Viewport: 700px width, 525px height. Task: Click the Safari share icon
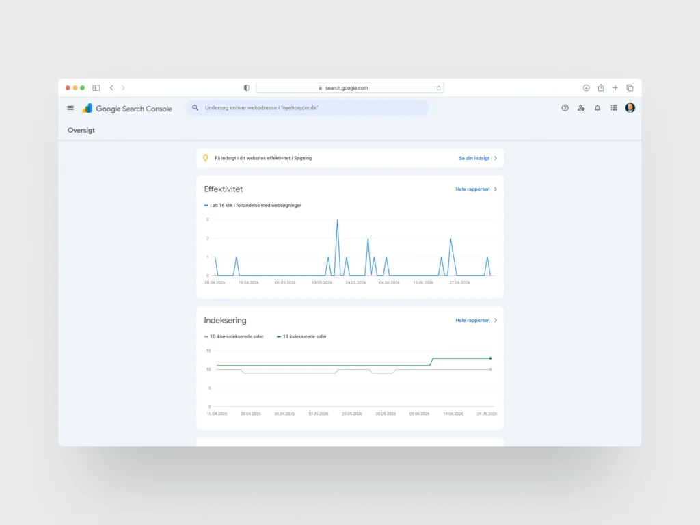pyautogui.click(x=601, y=88)
